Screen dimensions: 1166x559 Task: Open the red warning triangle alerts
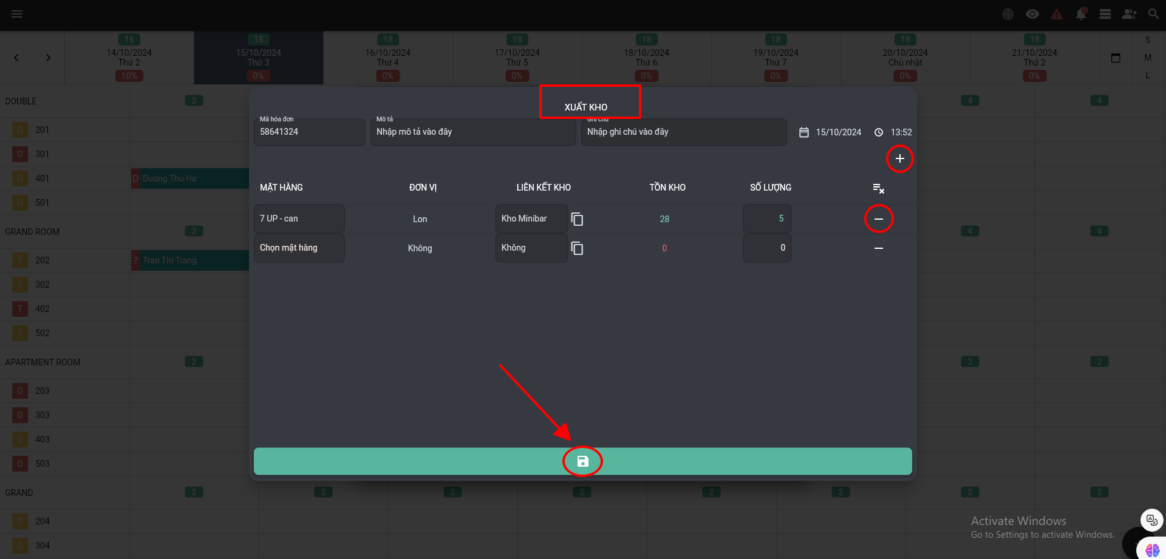(x=1057, y=14)
